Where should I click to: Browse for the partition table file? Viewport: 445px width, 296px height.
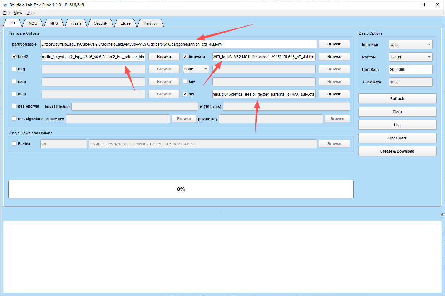334,44
